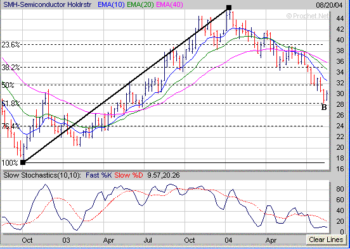Click the 9.57,20.26 stochastic values

click(x=164, y=175)
